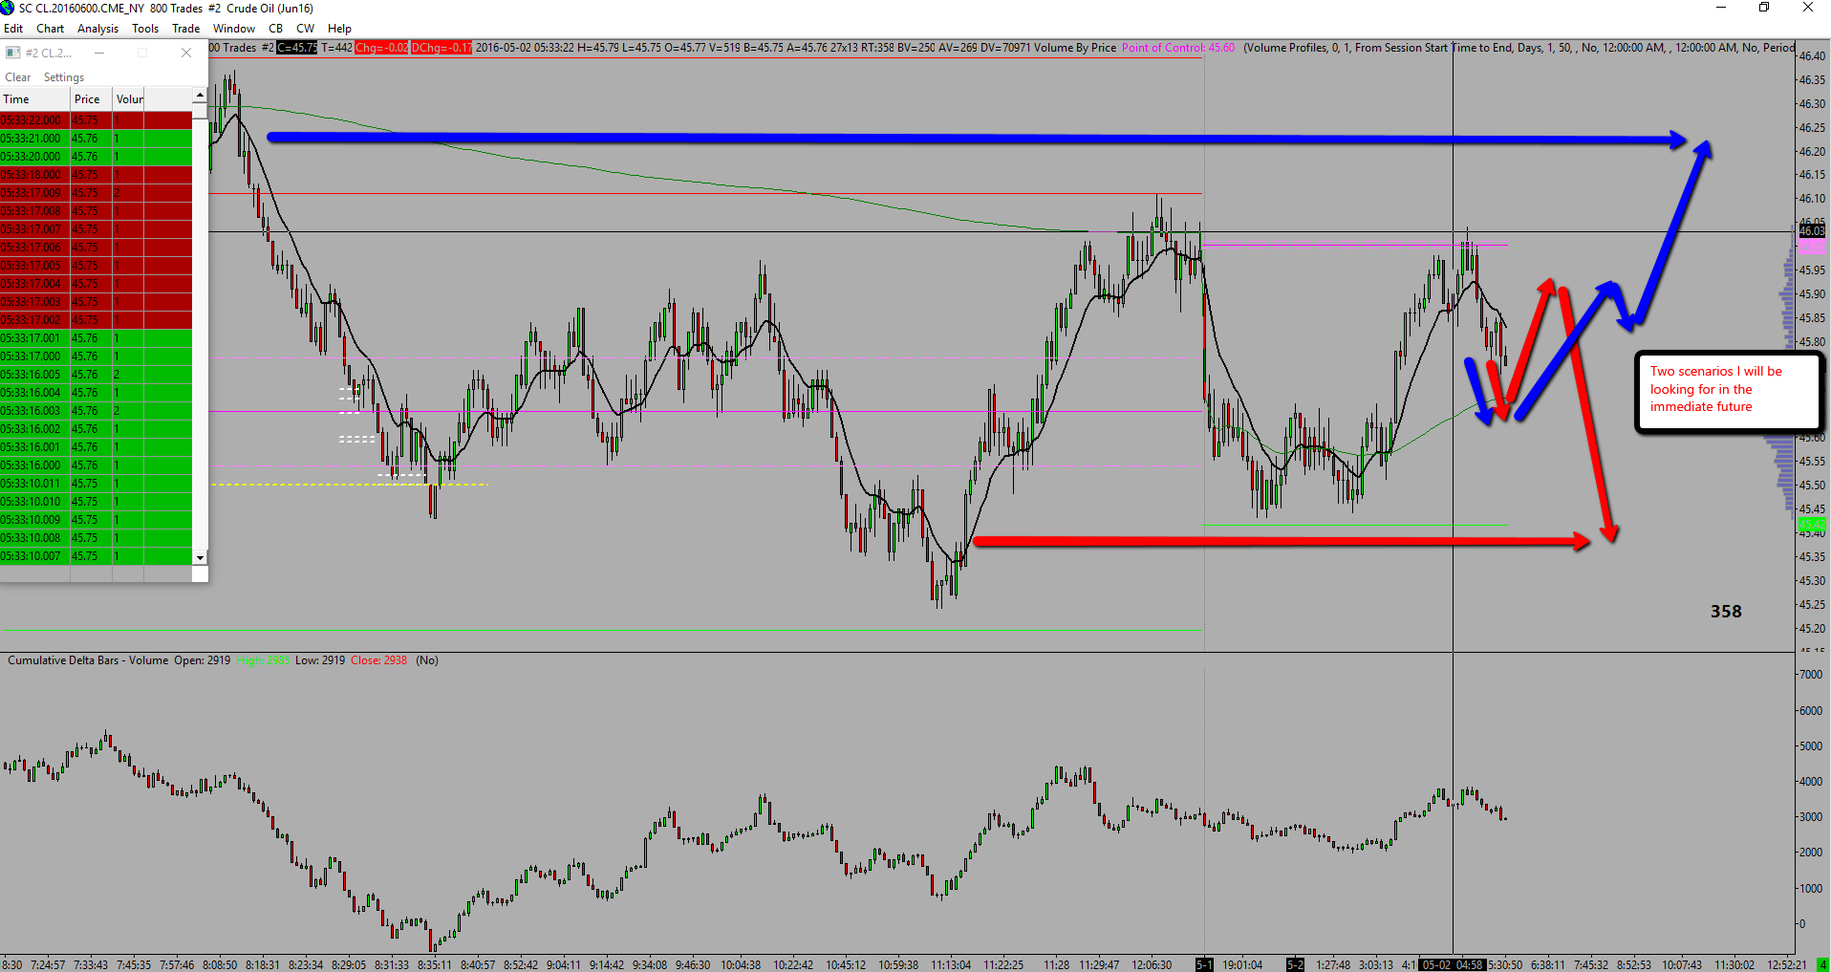This screenshot has height=972, width=1831.
Task: Close the #2 CL Time and Sales window
Action: (x=186, y=53)
